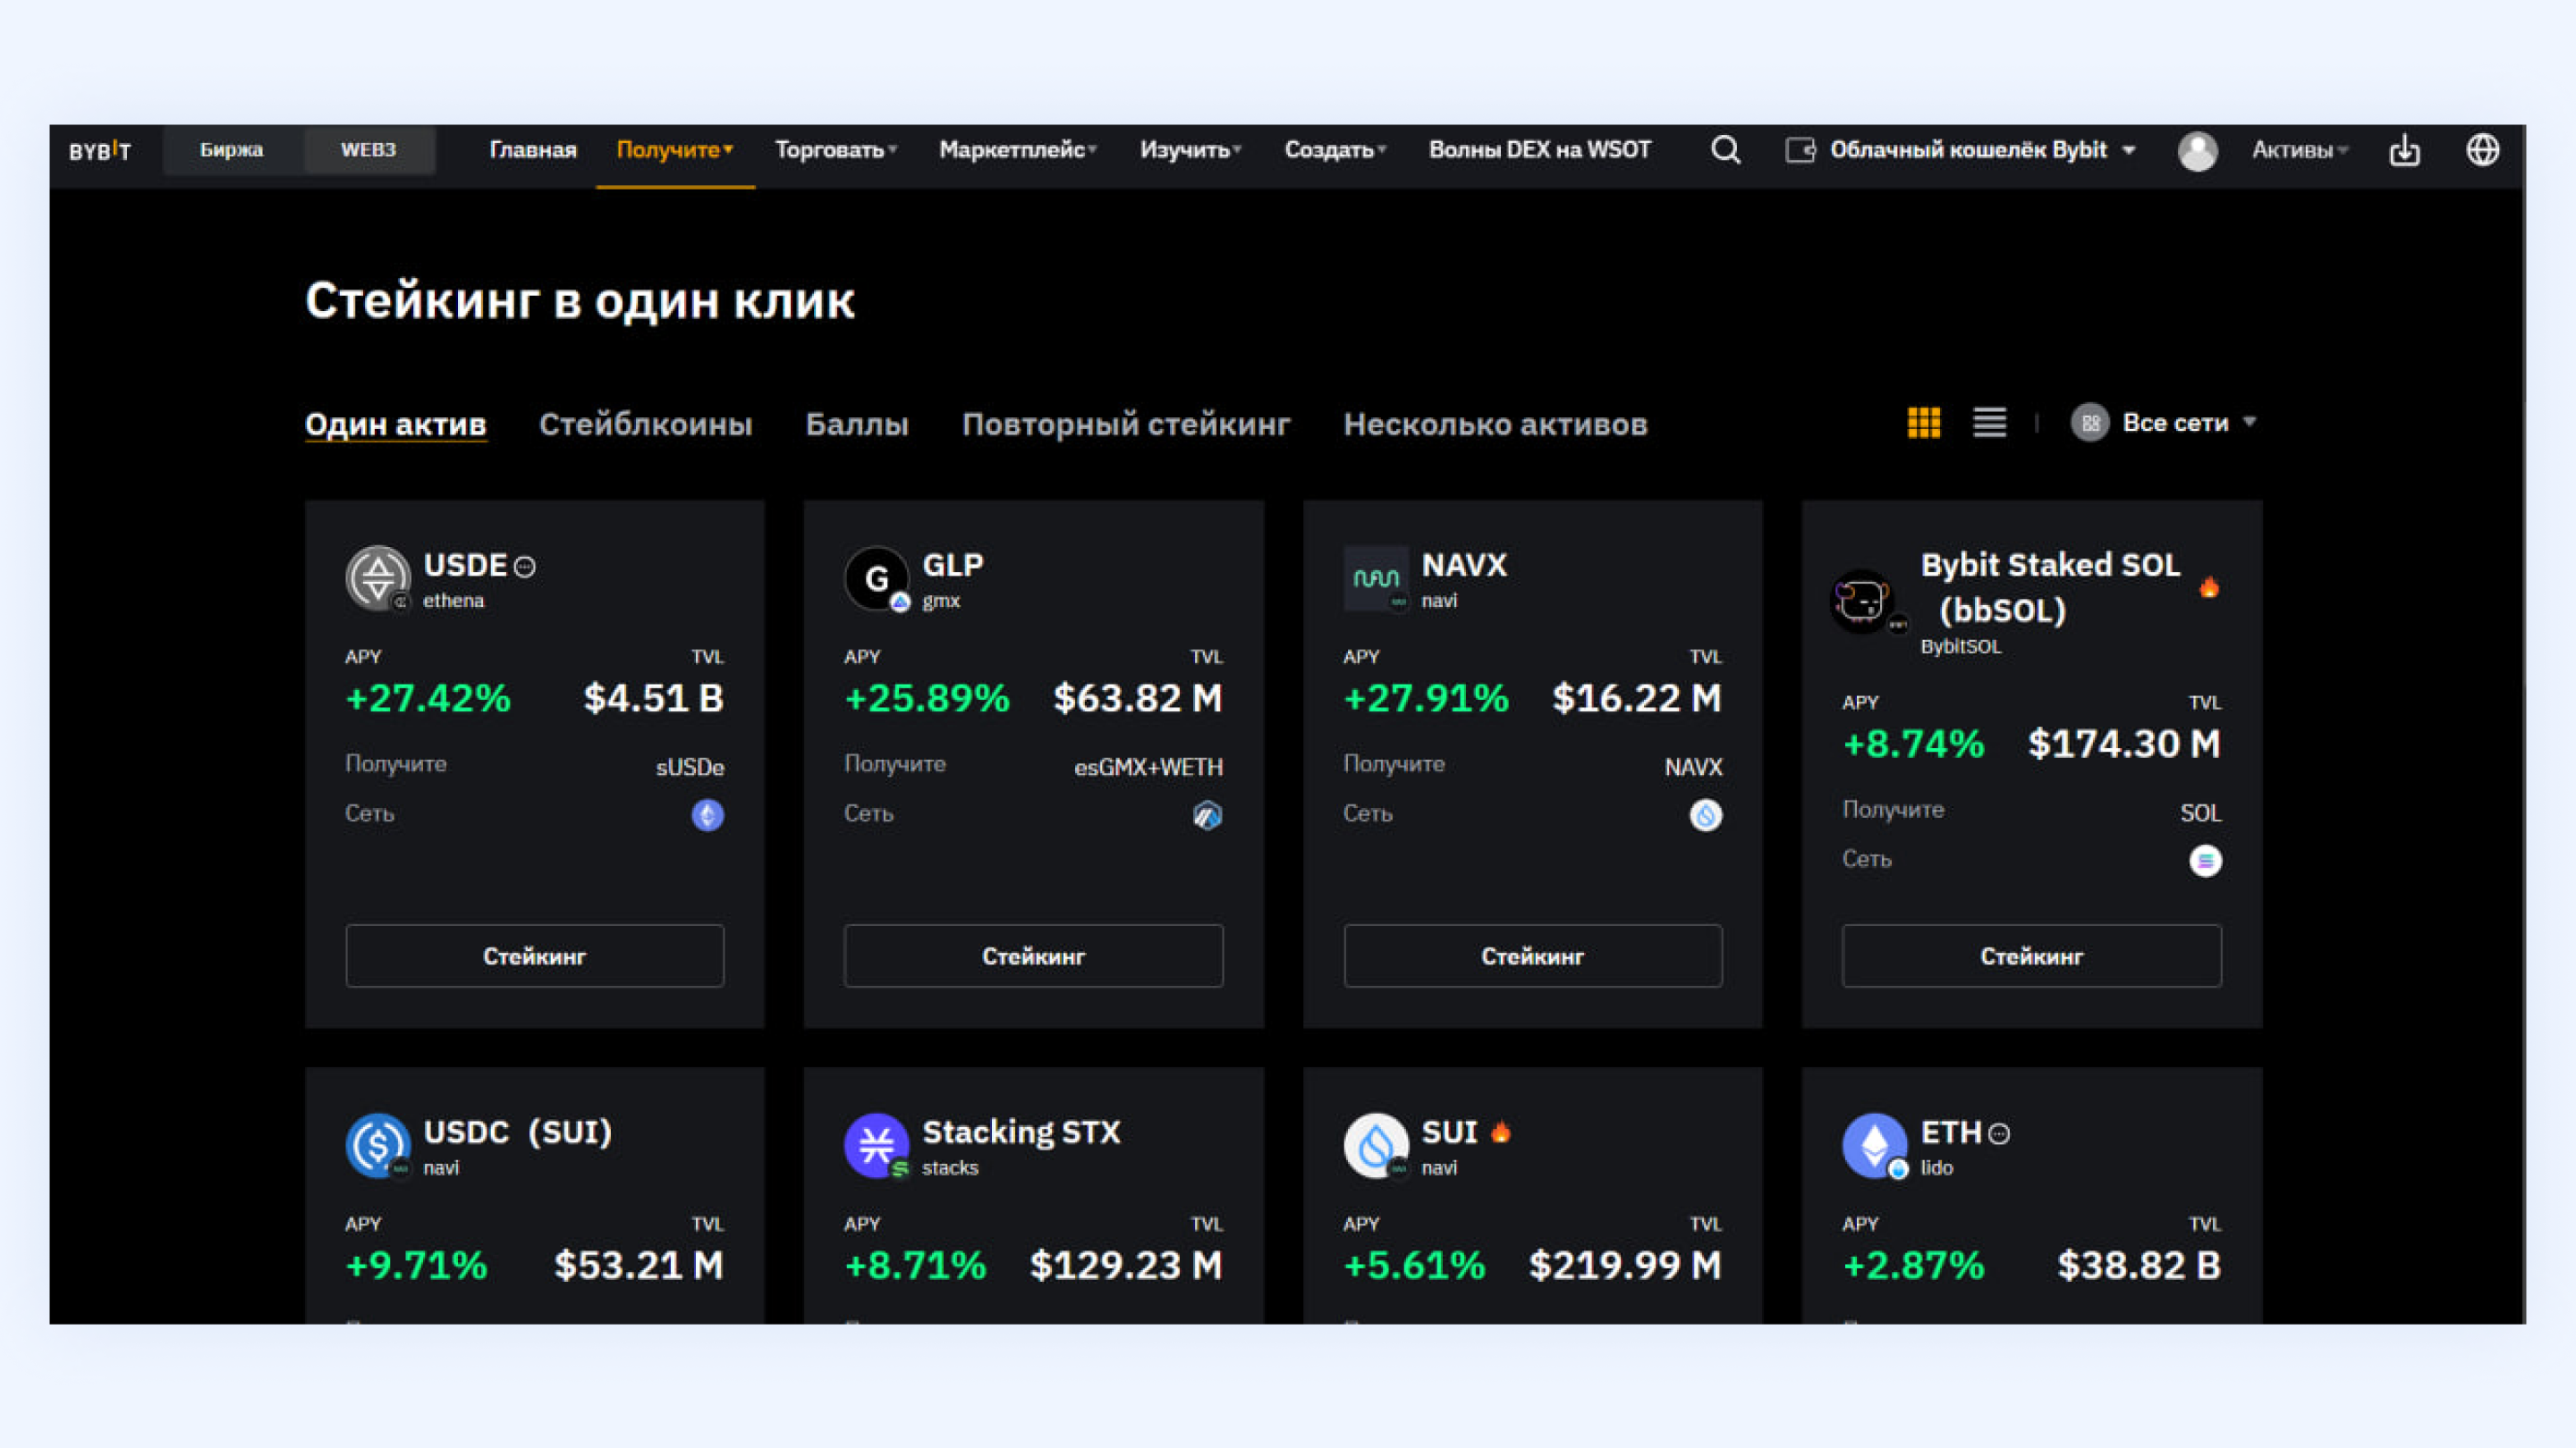Click the info icon next to ETH

pos(1999,1133)
